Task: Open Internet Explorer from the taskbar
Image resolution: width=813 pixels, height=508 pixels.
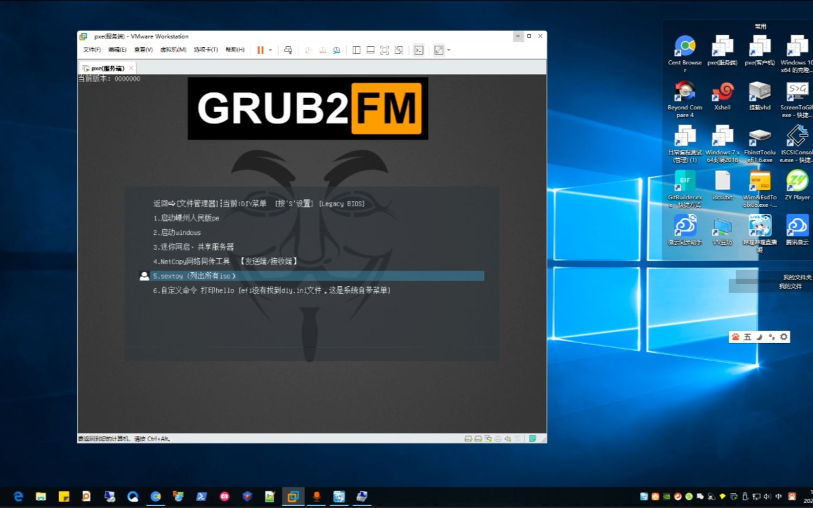Action: tap(18, 497)
